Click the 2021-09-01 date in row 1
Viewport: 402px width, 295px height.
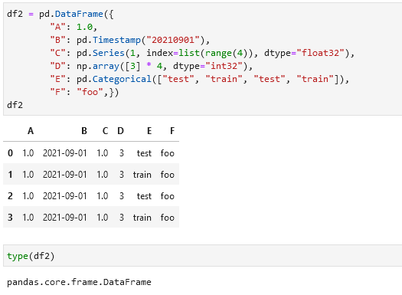(x=65, y=175)
